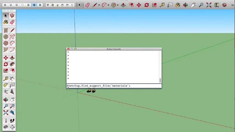This screenshot has height=132, width=235.
Task: Activate Move tool in left palette
Action: pyautogui.click(x=6, y=58)
